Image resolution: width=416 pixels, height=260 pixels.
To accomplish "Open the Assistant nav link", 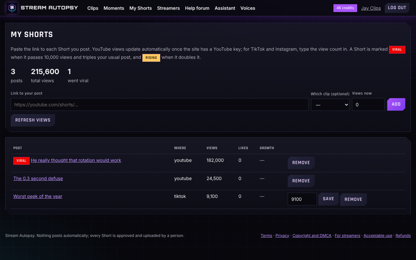I will pos(225,8).
